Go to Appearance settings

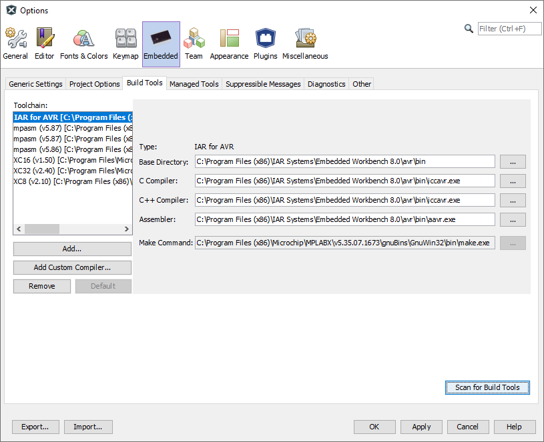click(x=229, y=44)
